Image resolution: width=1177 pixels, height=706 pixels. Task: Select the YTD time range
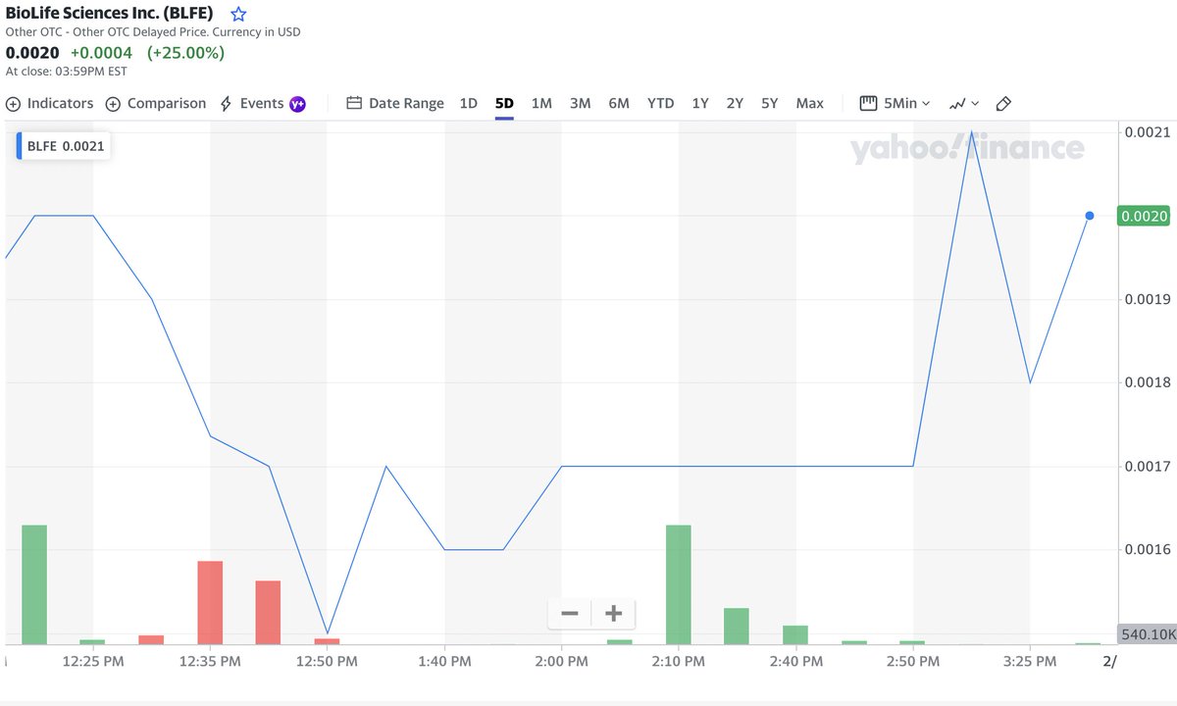[x=661, y=103]
